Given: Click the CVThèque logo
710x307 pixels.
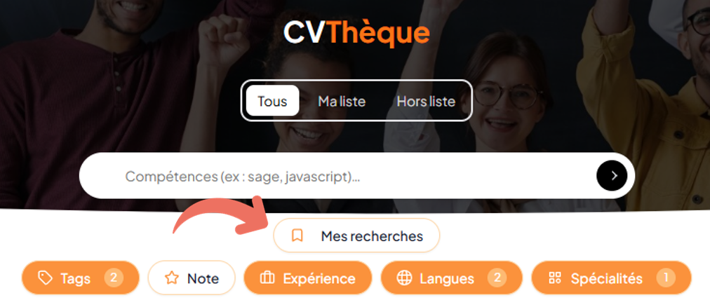Looking at the screenshot, I should click(x=356, y=32).
